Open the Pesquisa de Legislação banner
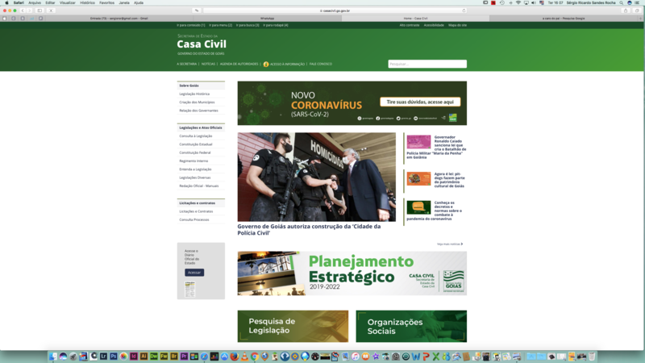This screenshot has height=363, width=645. coord(293,326)
